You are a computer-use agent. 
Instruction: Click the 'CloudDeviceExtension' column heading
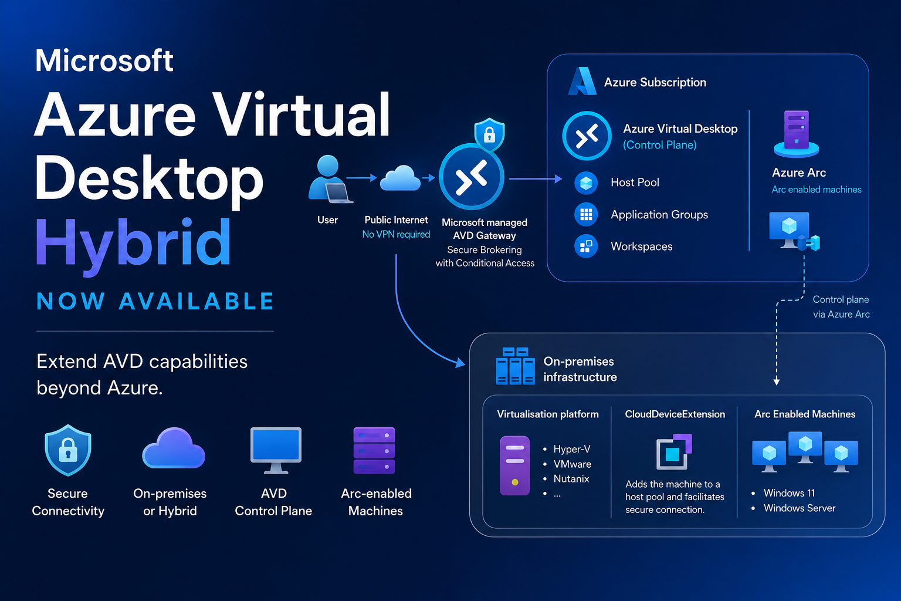click(675, 414)
